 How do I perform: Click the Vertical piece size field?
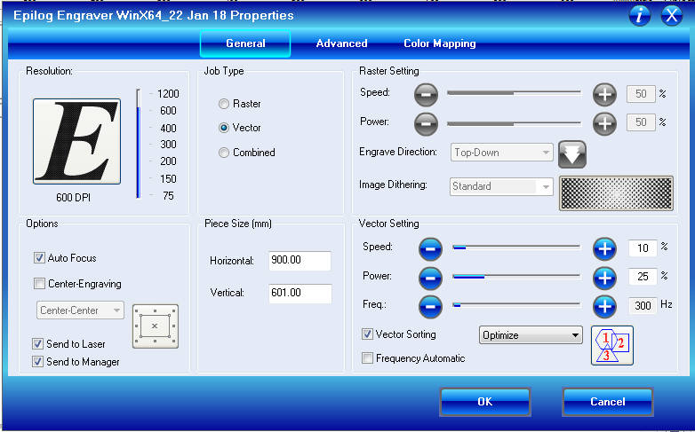(x=300, y=293)
